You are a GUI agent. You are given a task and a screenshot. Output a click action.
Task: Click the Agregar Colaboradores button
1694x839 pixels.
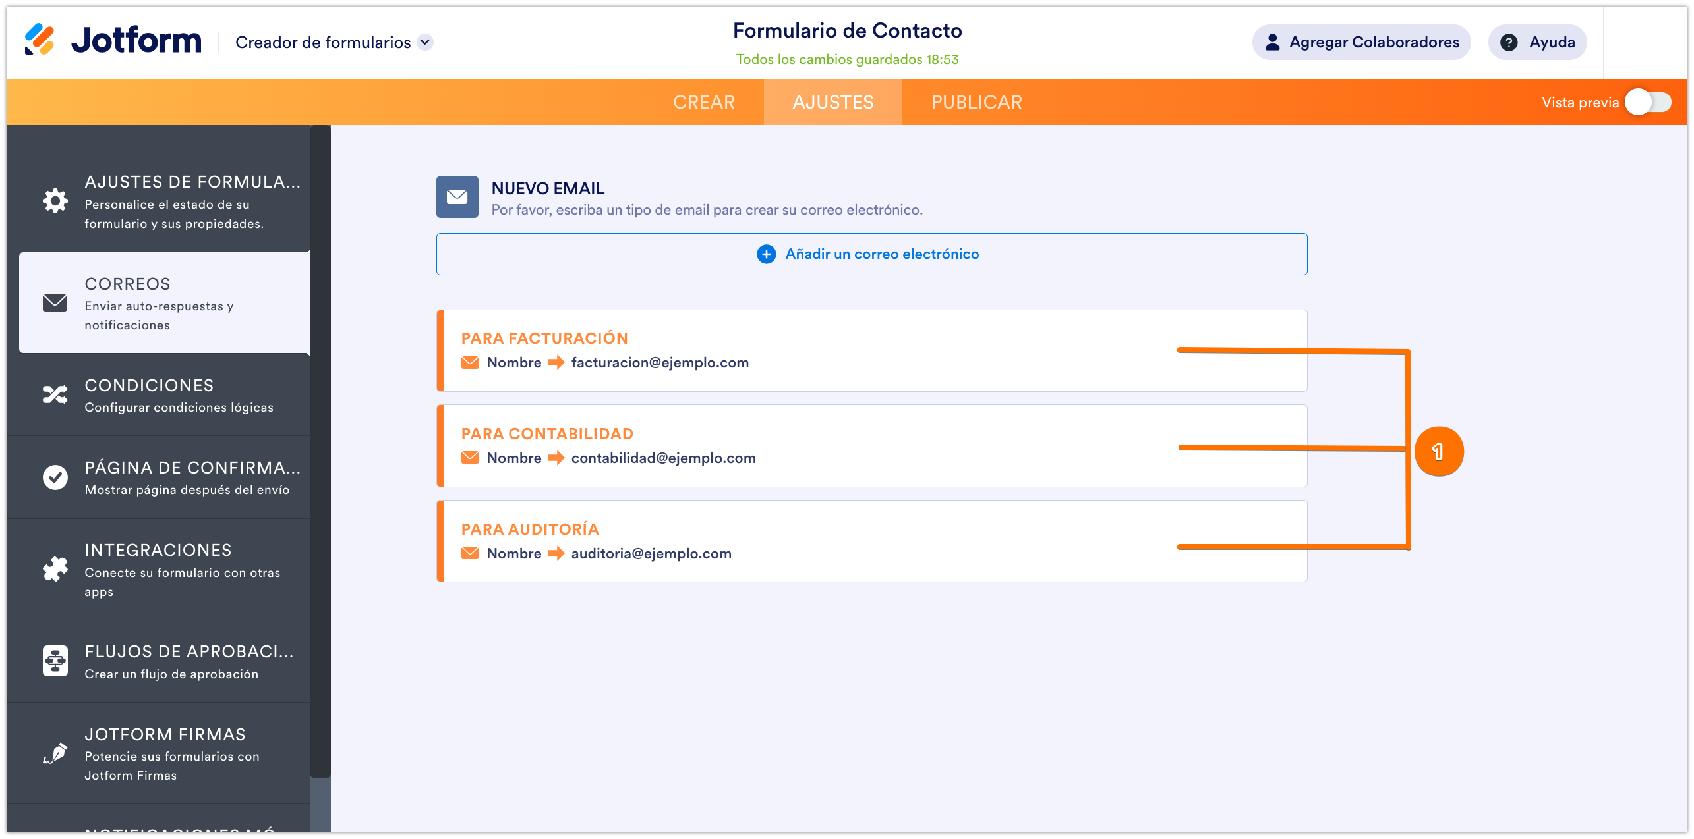point(1361,42)
